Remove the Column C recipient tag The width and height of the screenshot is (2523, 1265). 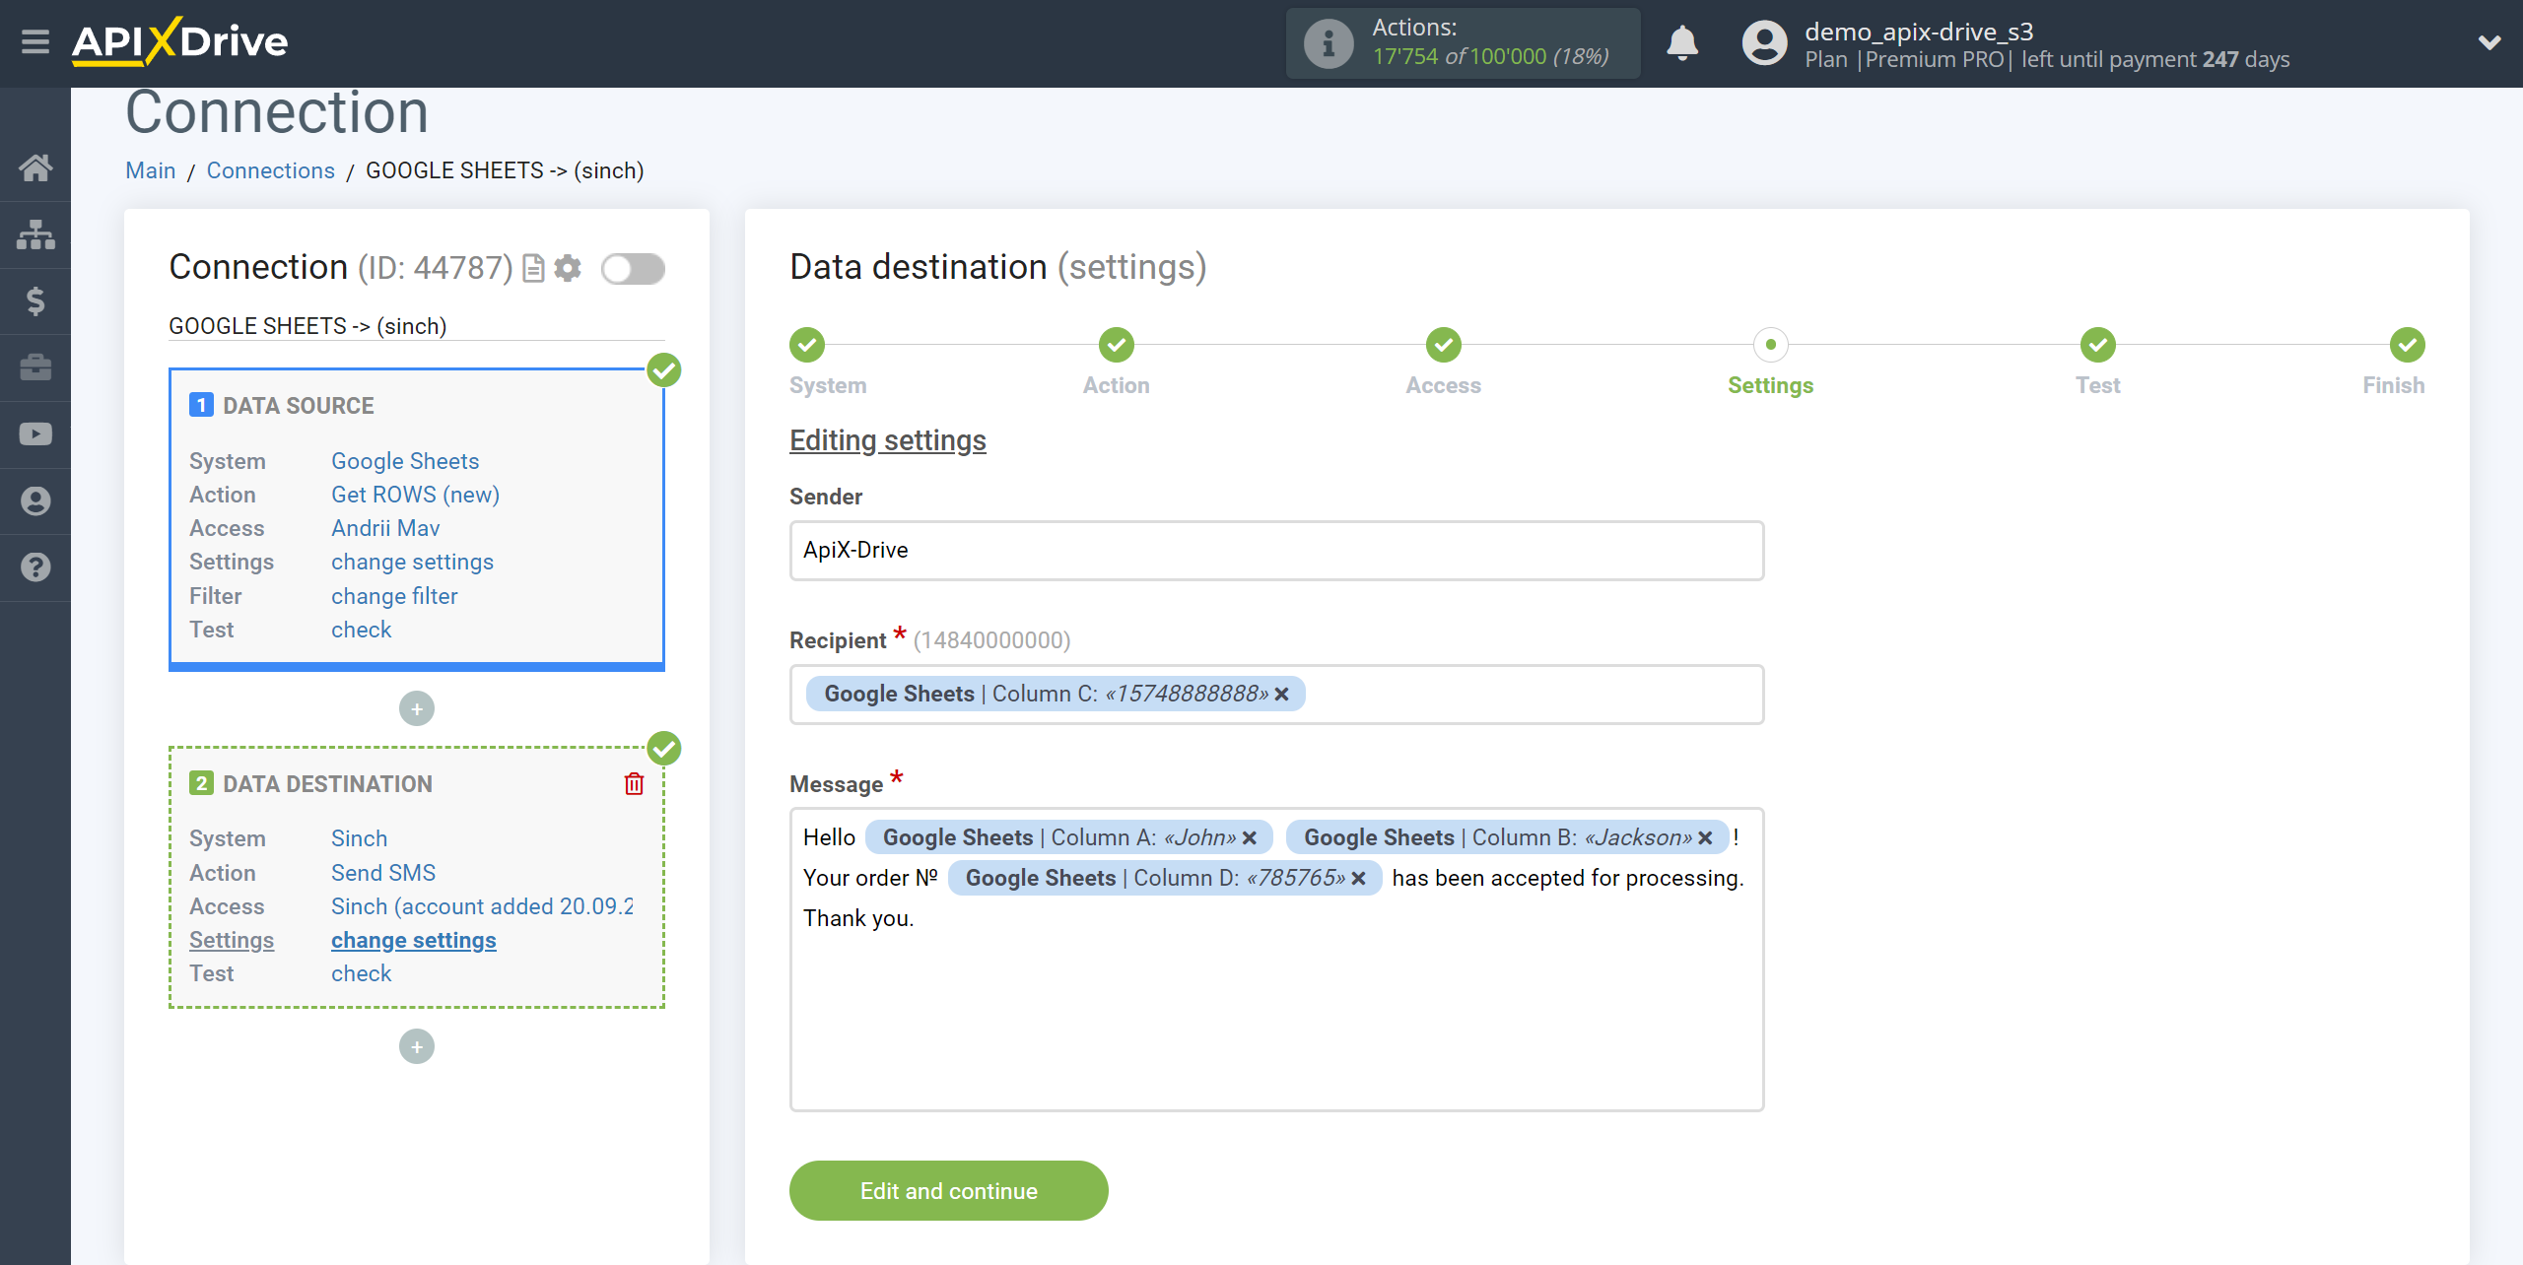(x=1281, y=695)
